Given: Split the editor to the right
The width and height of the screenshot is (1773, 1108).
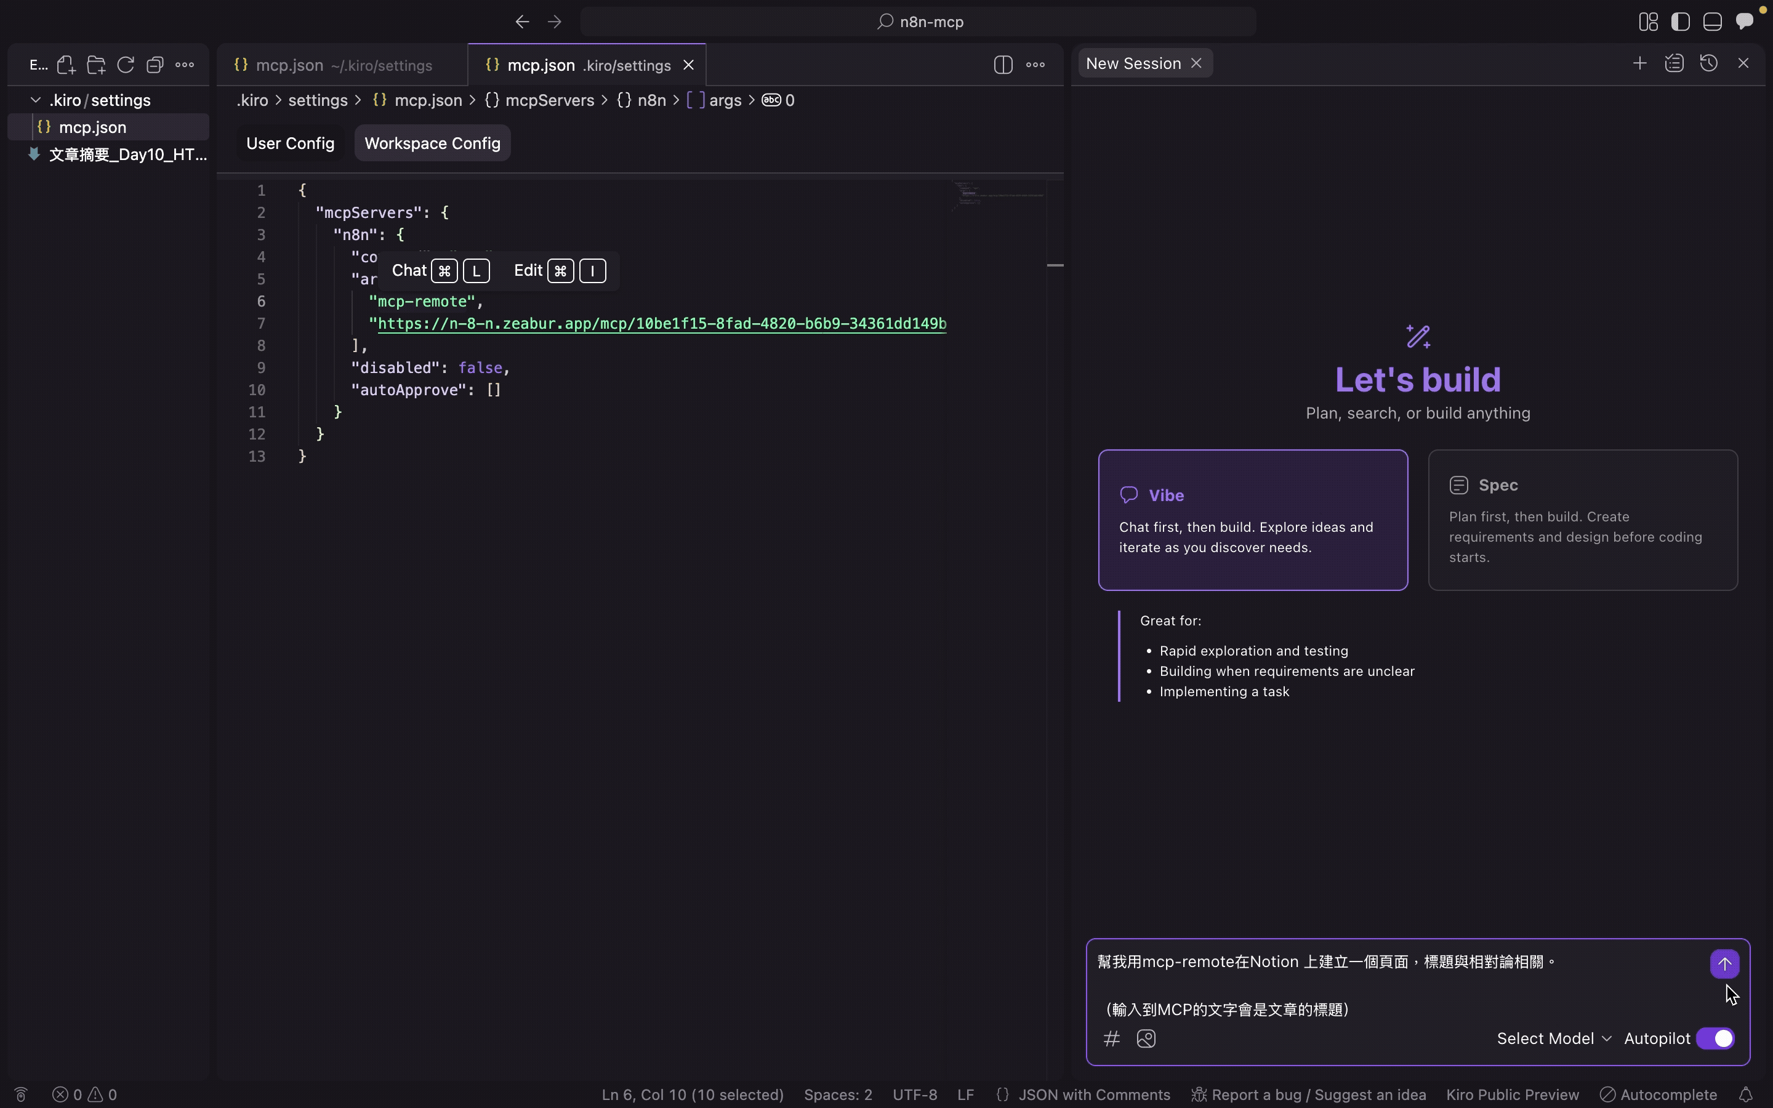Looking at the screenshot, I should pyautogui.click(x=1003, y=65).
